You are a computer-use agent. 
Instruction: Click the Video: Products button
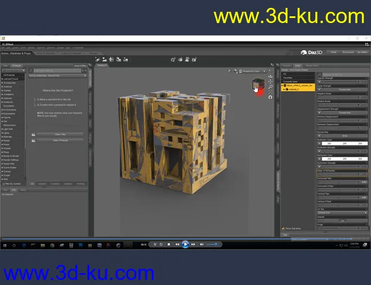60,141
